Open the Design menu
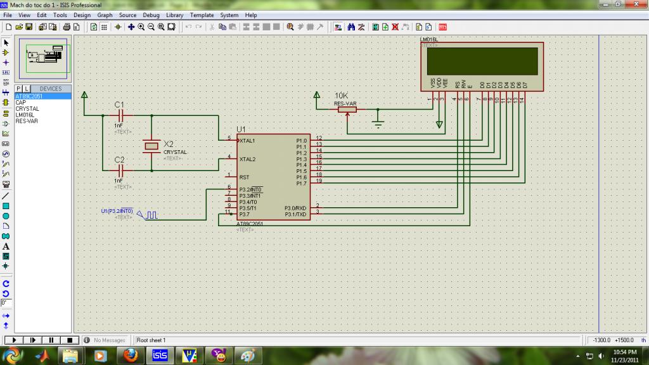 coord(82,15)
